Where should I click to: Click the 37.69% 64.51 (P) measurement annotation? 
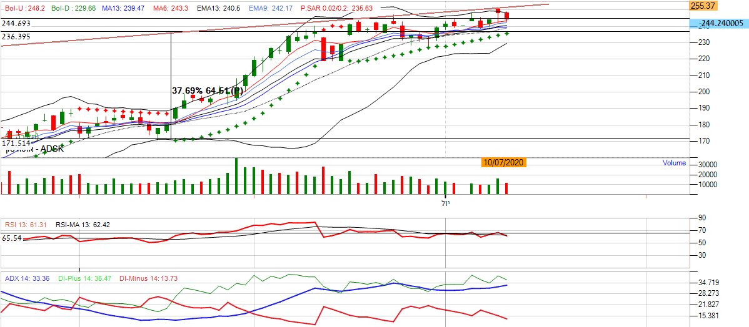point(207,91)
